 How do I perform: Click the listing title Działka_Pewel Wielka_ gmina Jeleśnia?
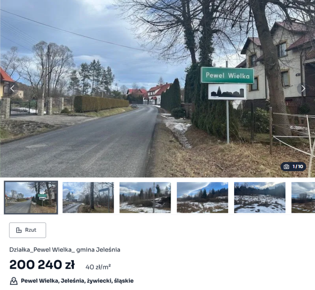(65, 250)
